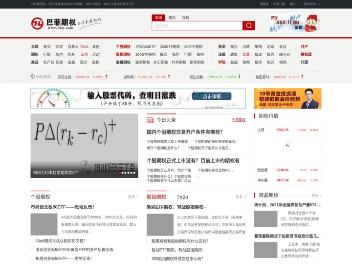Open the 沪深300ETF nav link

coord(146,47)
